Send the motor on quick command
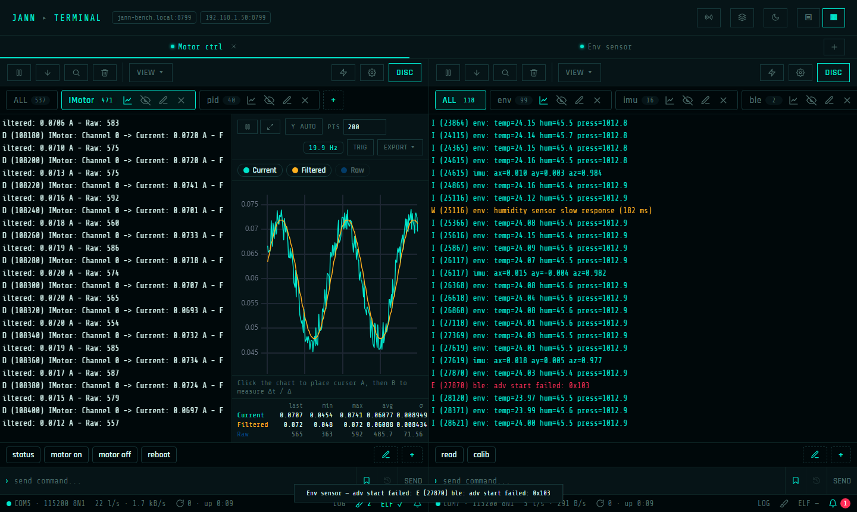 coord(66,455)
